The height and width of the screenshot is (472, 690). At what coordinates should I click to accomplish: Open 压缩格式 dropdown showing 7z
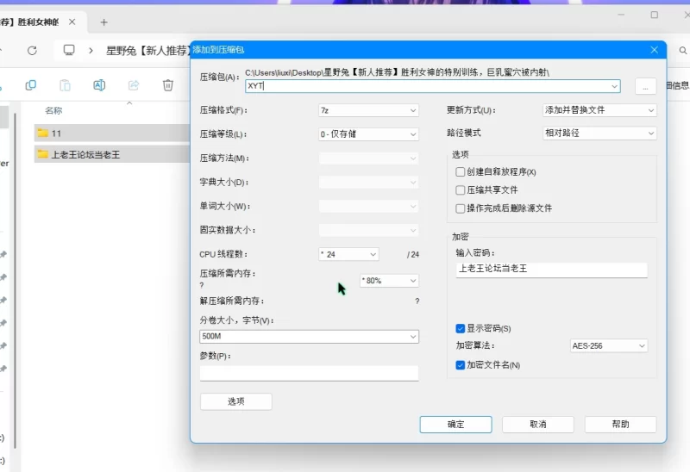368,110
